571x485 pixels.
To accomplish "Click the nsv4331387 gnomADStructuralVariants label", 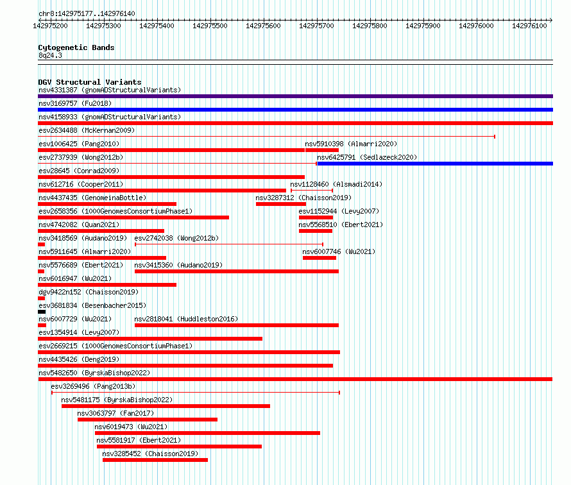I will pos(110,90).
